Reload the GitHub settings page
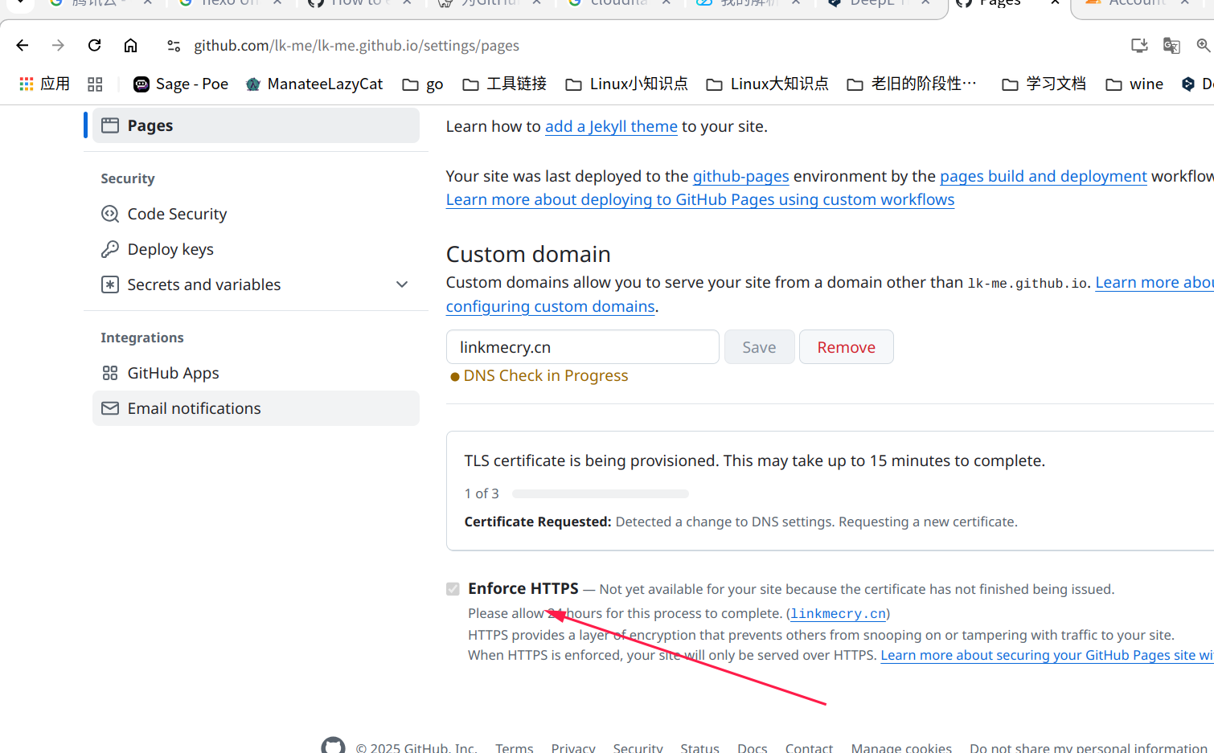Viewport: 1214px width, 753px height. click(94, 46)
